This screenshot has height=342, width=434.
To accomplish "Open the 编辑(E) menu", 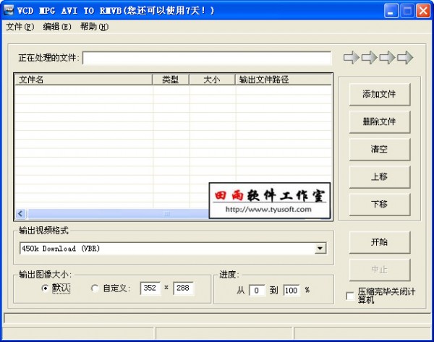I will pyautogui.click(x=57, y=27).
